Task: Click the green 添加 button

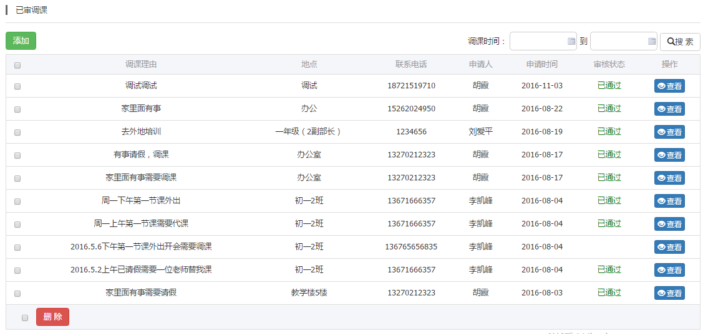Action: pyautogui.click(x=21, y=41)
